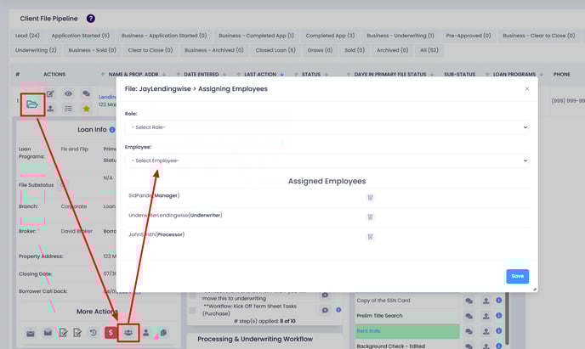Click the Loan Programs column header
This screenshot has width=585, height=349.
click(514, 75)
